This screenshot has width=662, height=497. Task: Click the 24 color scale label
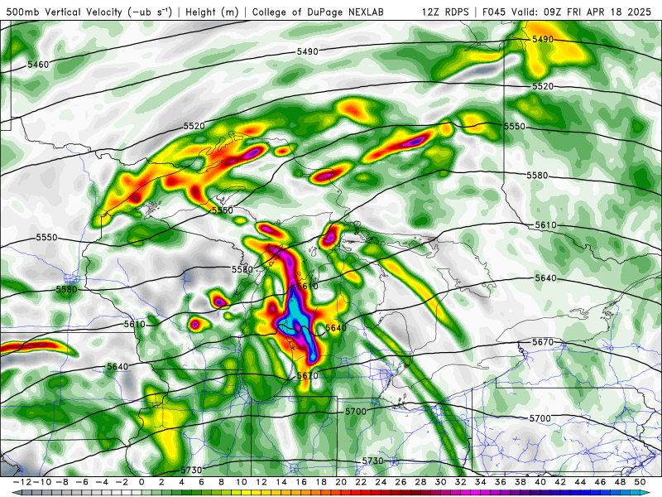[x=381, y=482]
